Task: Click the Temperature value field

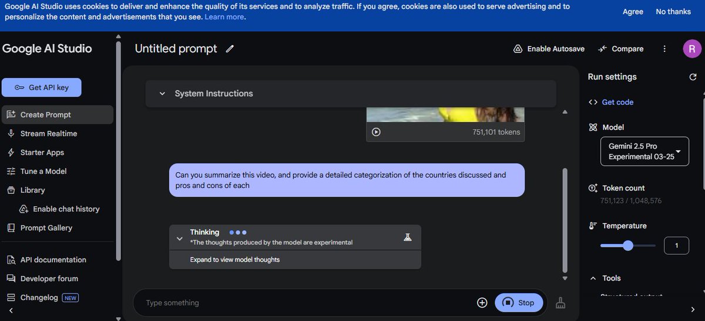Action: pos(676,245)
